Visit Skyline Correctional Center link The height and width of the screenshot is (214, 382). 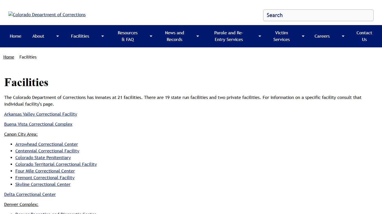point(43,184)
